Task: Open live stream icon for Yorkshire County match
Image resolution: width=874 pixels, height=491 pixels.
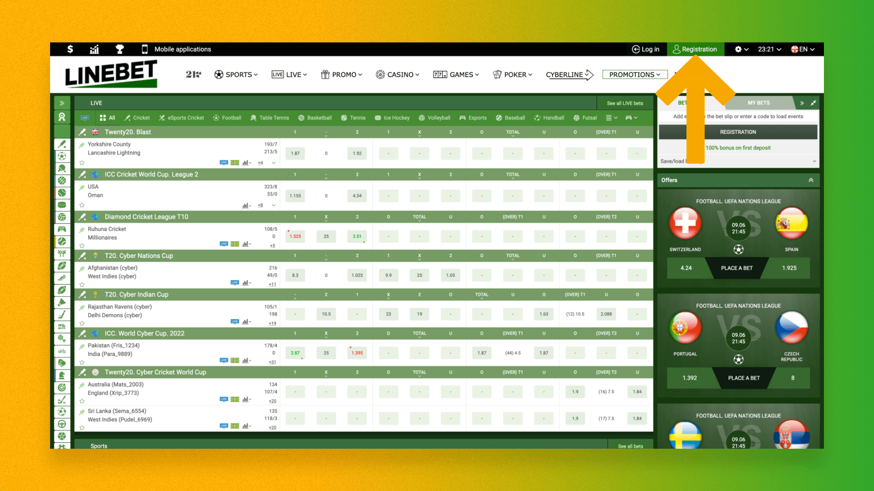Action: (224, 162)
